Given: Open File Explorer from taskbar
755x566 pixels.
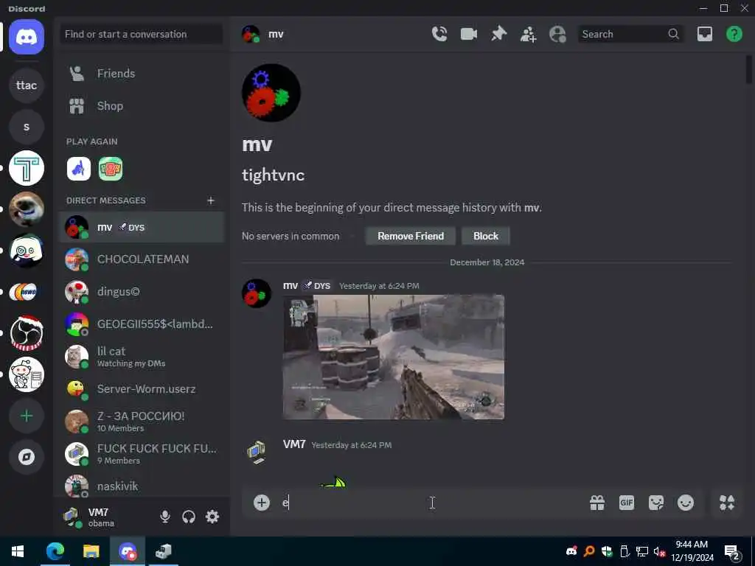Looking at the screenshot, I should (x=91, y=551).
